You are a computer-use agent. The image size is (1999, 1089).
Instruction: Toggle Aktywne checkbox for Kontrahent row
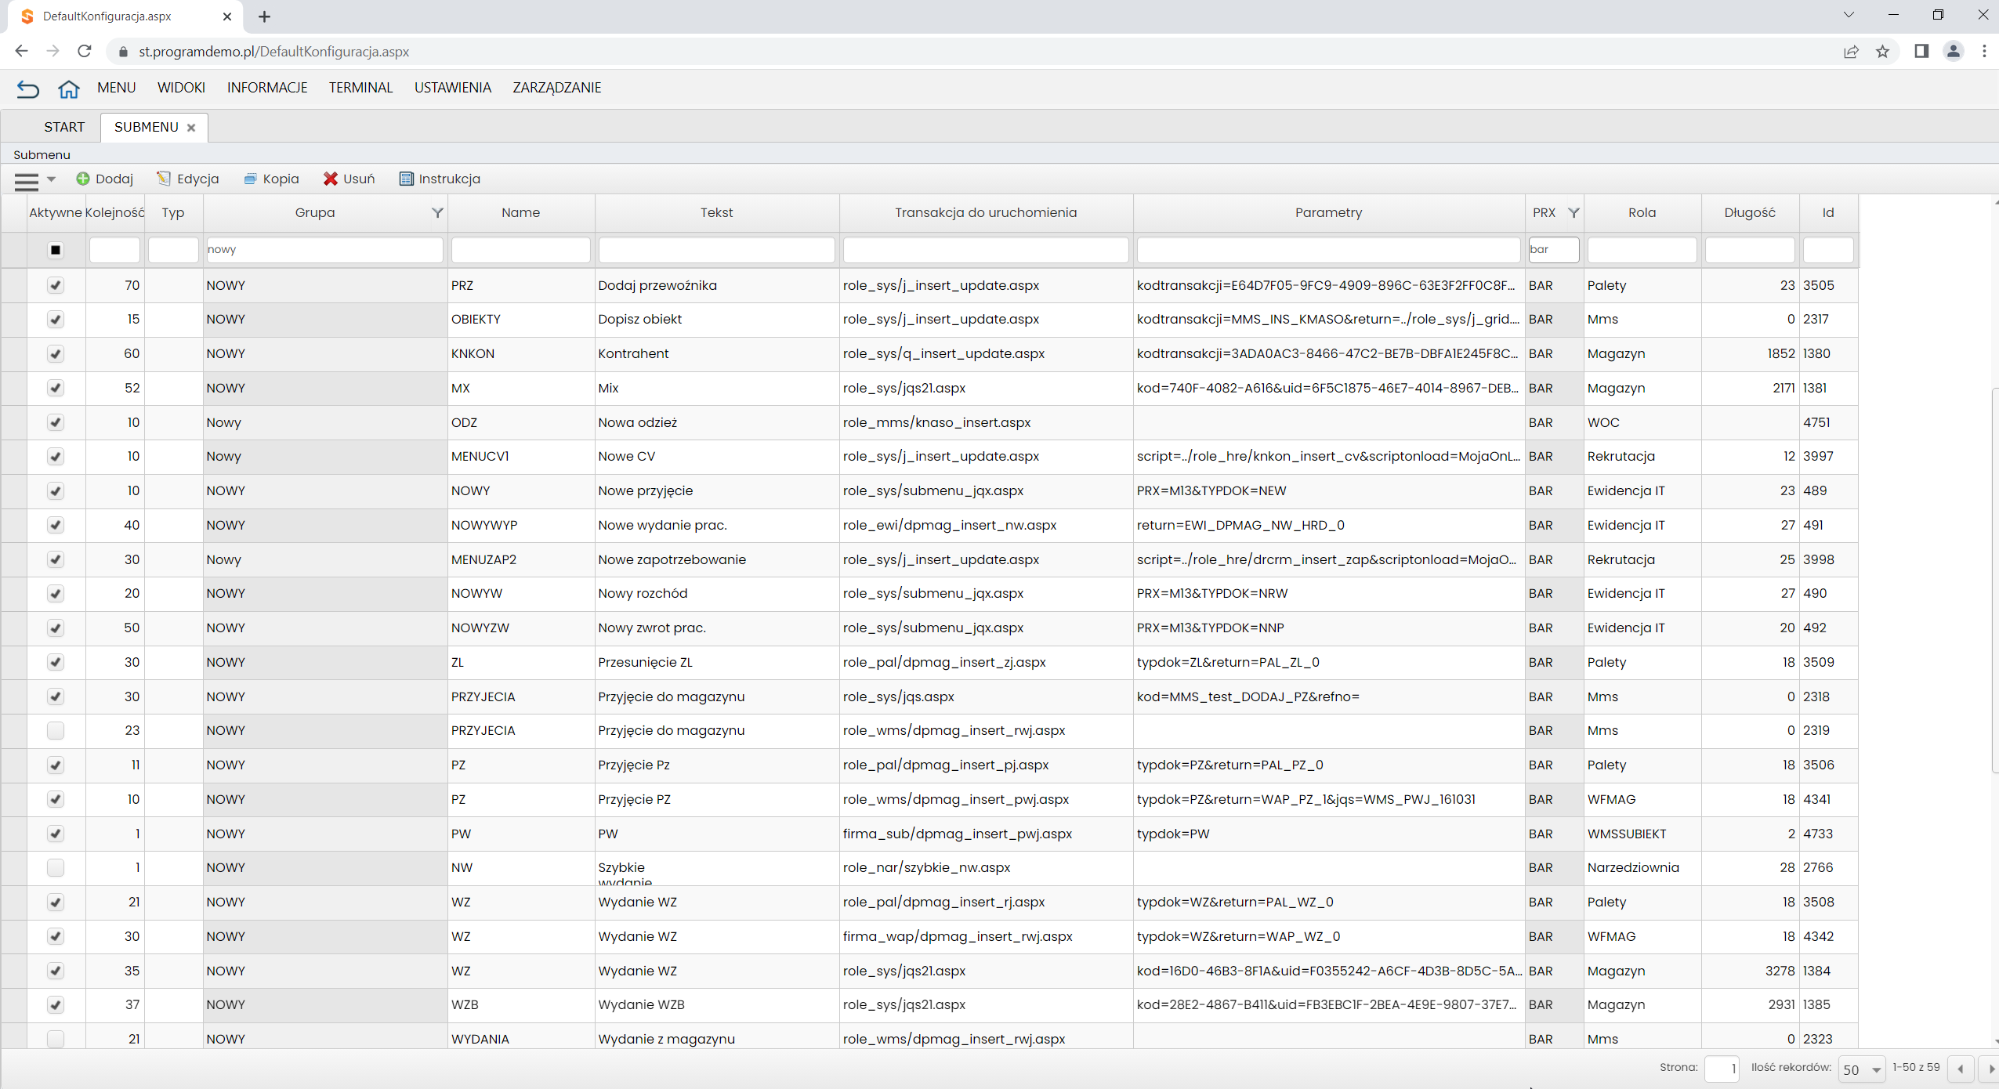click(x=55, y=354)
